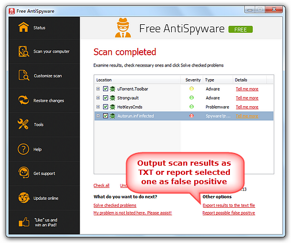Uncheck the Autorun.inf infected checkbox

tap(105, 115)
